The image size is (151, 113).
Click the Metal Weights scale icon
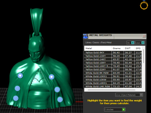86,36
